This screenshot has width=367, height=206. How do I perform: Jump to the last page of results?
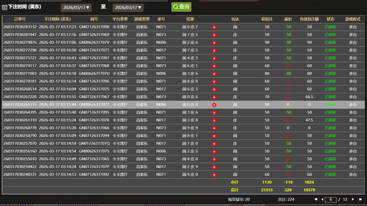pyautogui.click(x=360, y=199)
